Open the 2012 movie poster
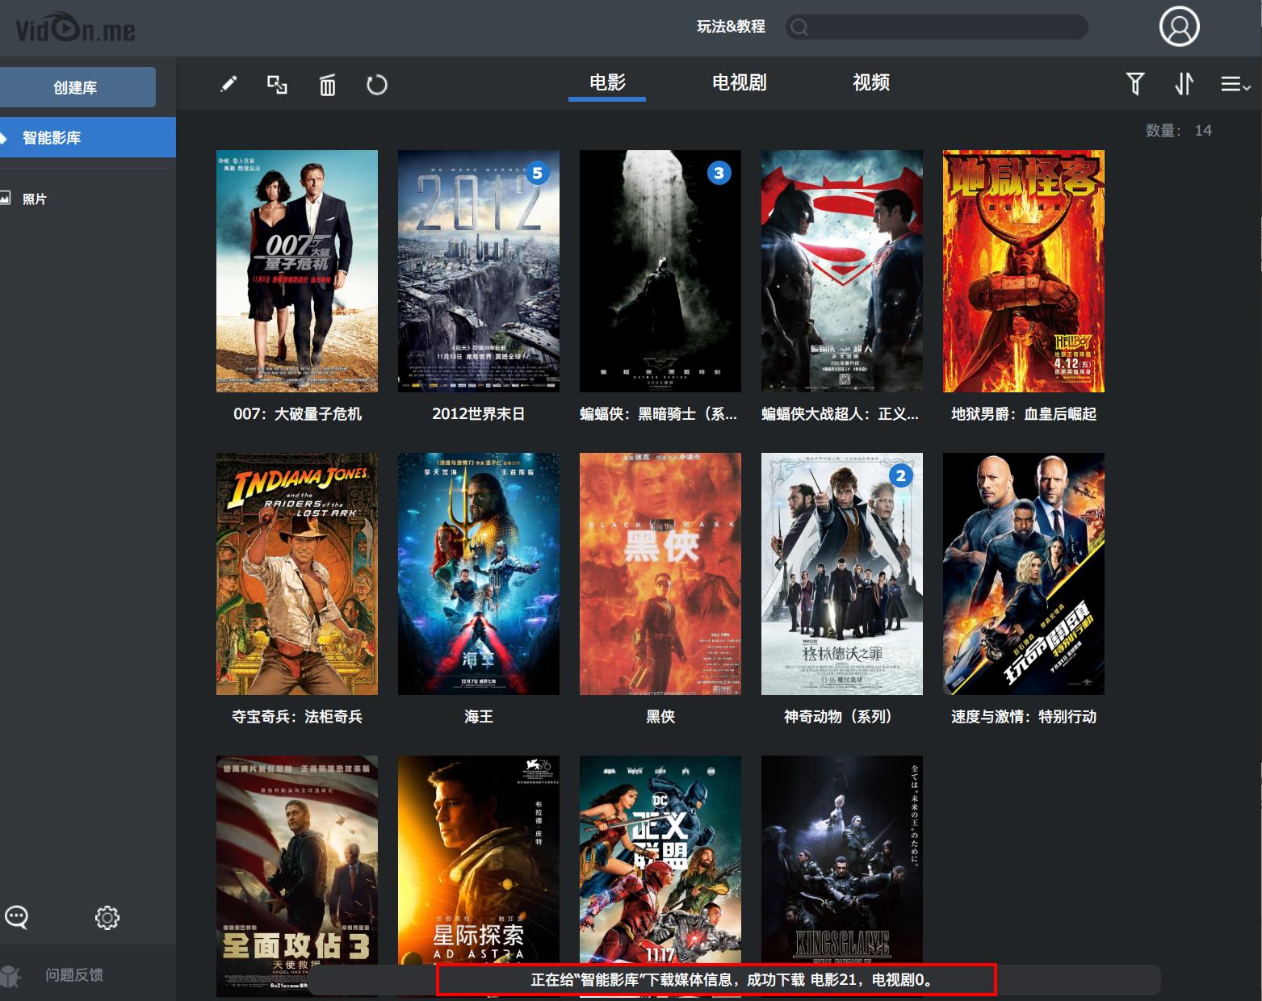This screenshot has width=1262, height=1001. pos(479,271)
